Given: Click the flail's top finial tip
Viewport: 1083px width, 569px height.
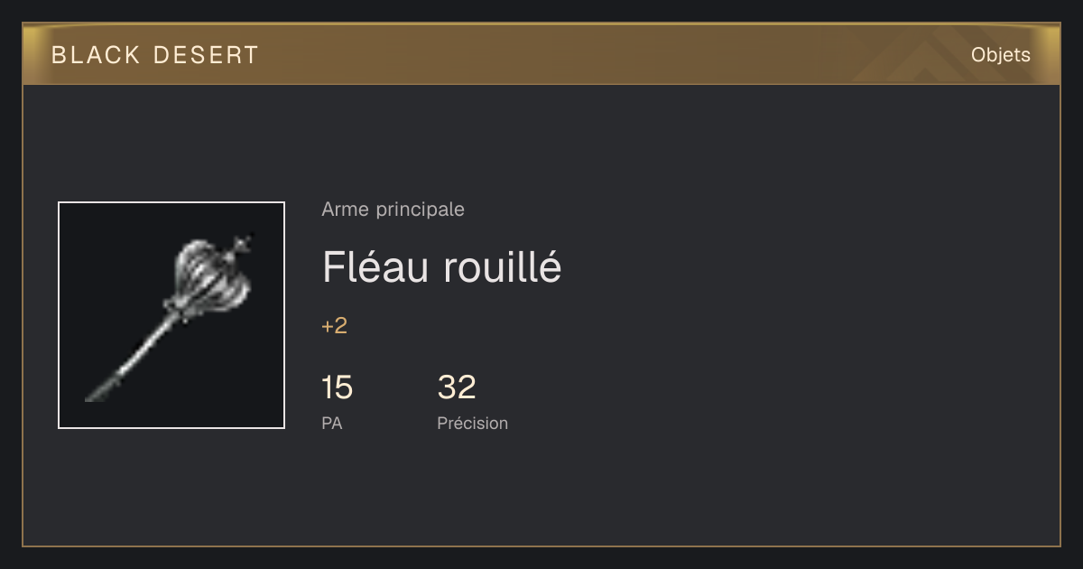Looking at the screenshot, I should (x=242, y=242).
